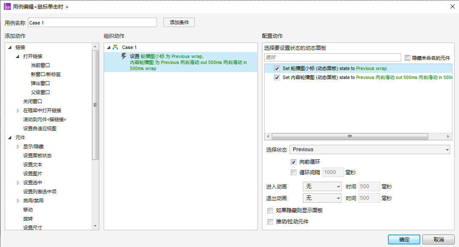The width and height of the screenshot is (459, 247).
Task: Select 设置尺寸 action
Action: click(33, 227)
